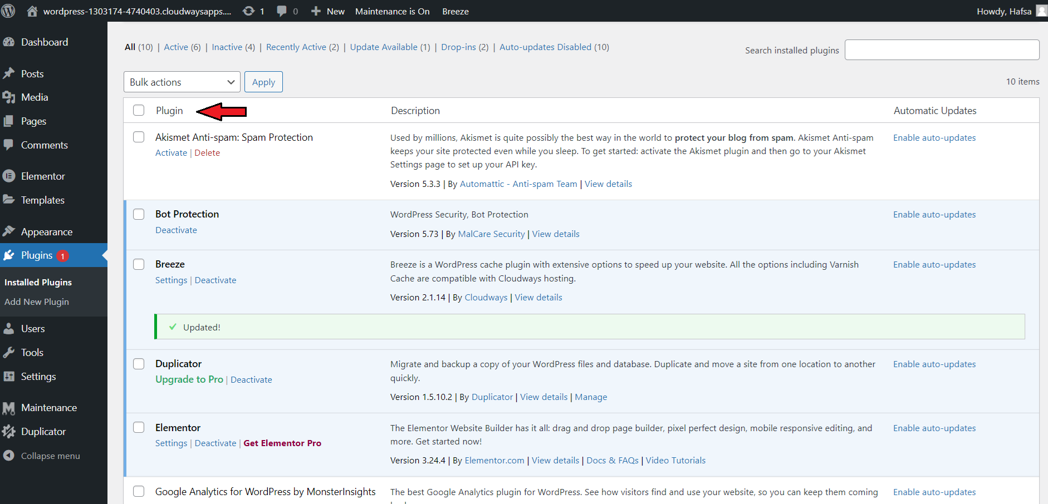Tick the Breeze plugin checkbox
The image size is (1048, 504).
point(139,264)
